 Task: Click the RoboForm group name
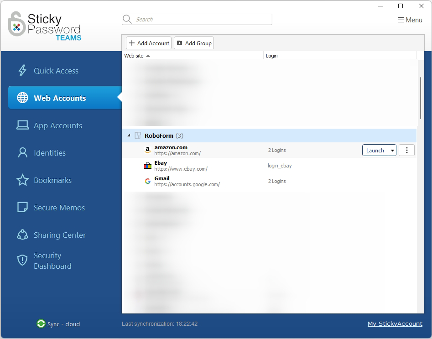pos(159,136)
